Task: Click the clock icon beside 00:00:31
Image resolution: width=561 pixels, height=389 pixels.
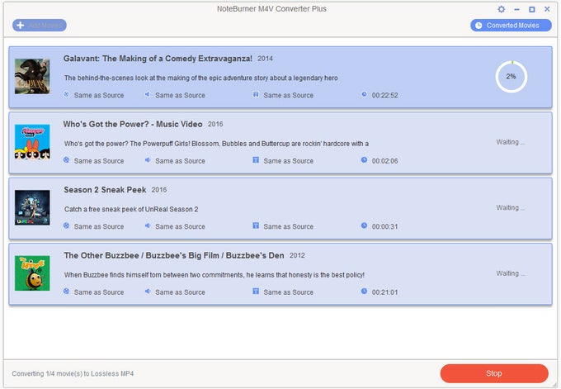Action: click(364, 225)
